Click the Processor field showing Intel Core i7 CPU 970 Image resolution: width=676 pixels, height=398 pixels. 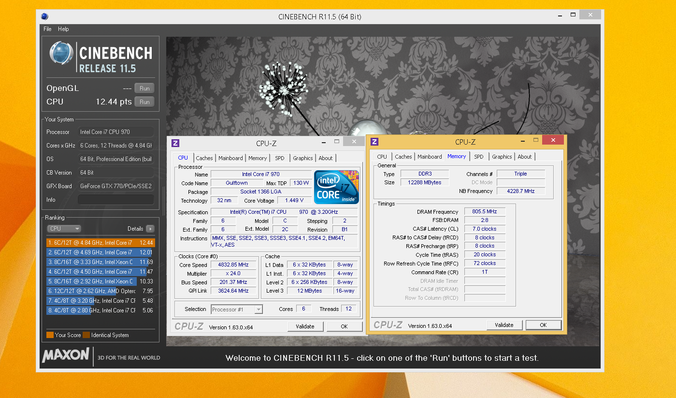pyautogui.click(x=115, y=132)
